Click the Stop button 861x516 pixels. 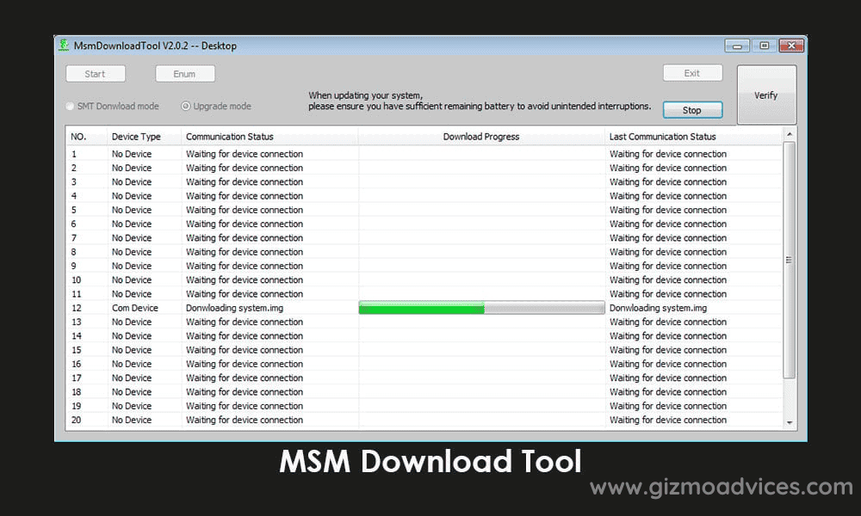(692, 110)
